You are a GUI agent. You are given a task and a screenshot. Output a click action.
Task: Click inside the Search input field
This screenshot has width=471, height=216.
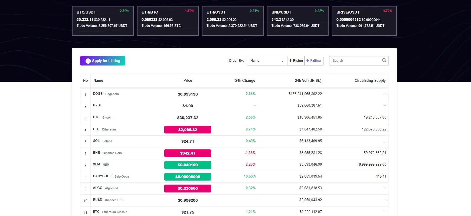[355, 61]
